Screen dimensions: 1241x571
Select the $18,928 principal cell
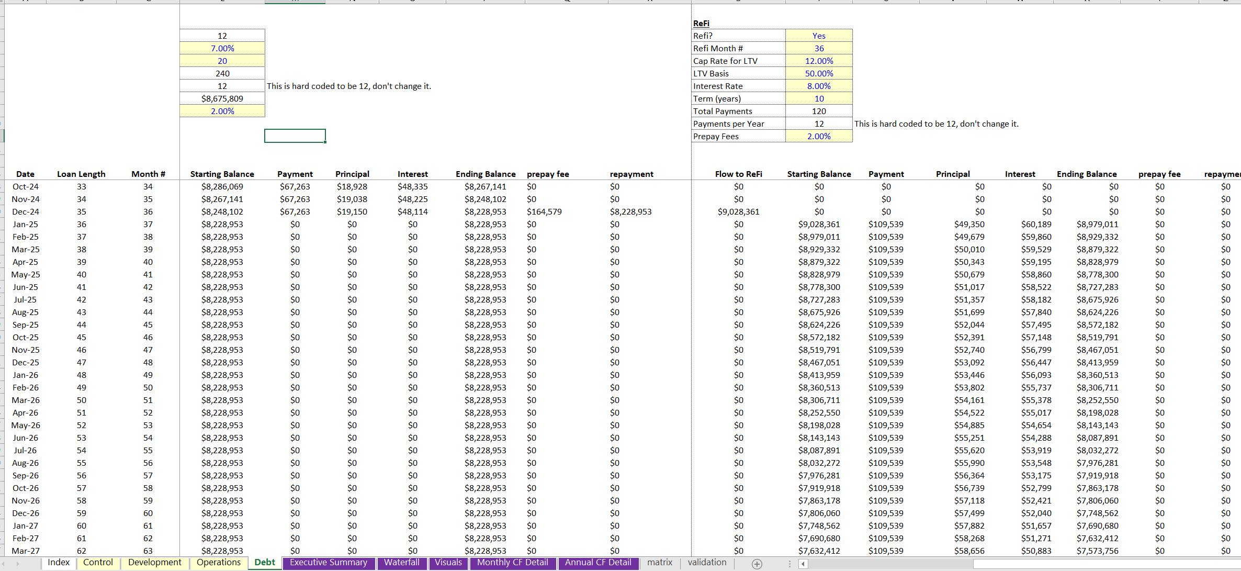(352, 186)
